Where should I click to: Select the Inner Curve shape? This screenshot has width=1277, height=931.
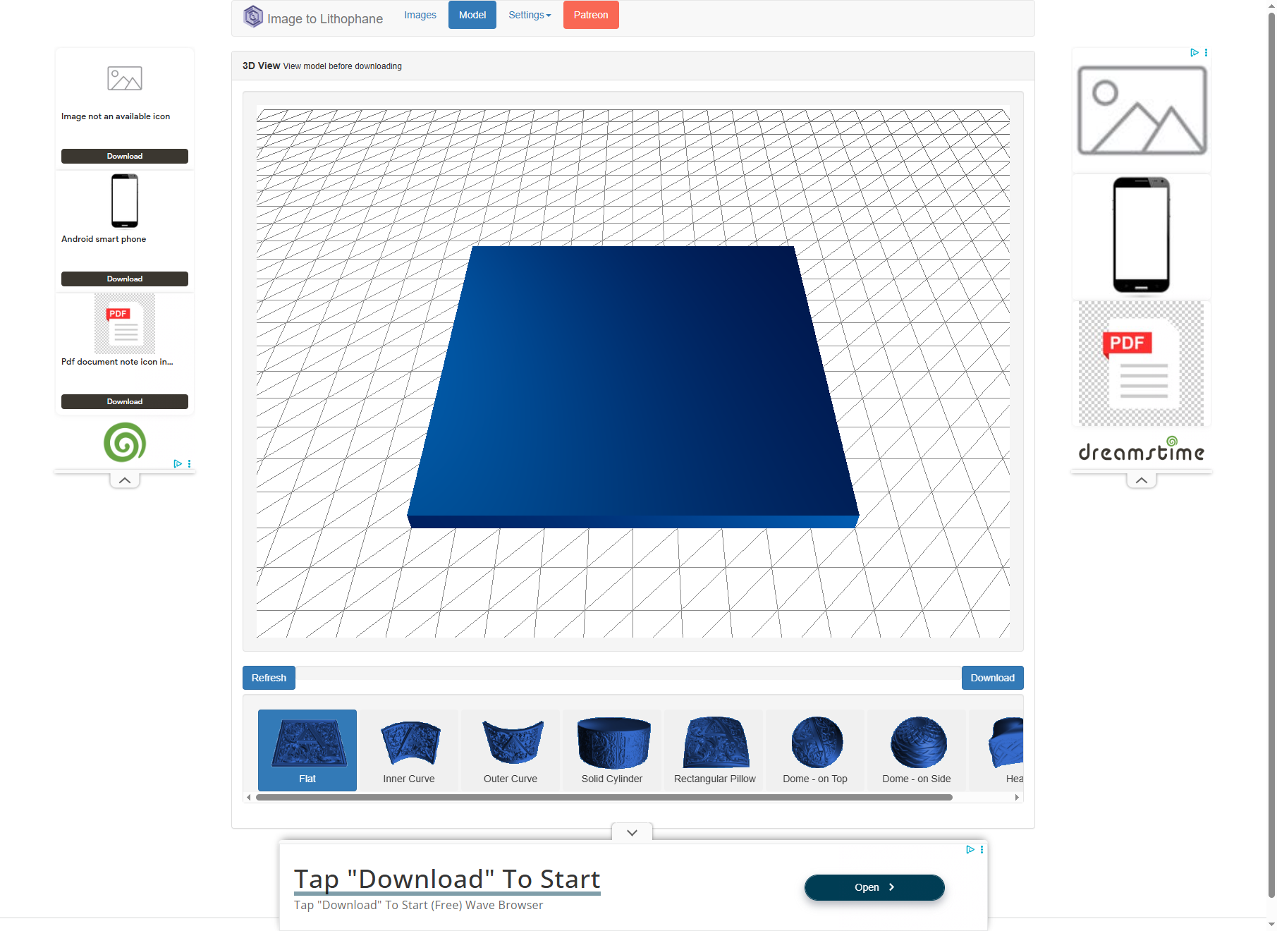pyautogui.click(x=409, y=750)
